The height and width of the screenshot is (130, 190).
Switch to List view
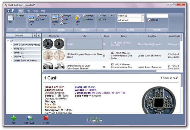click(x=11, y=19)
